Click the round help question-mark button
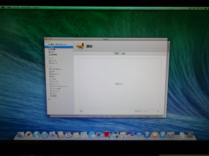This screenshot has width=209, height=156. [x=158, y=111]
